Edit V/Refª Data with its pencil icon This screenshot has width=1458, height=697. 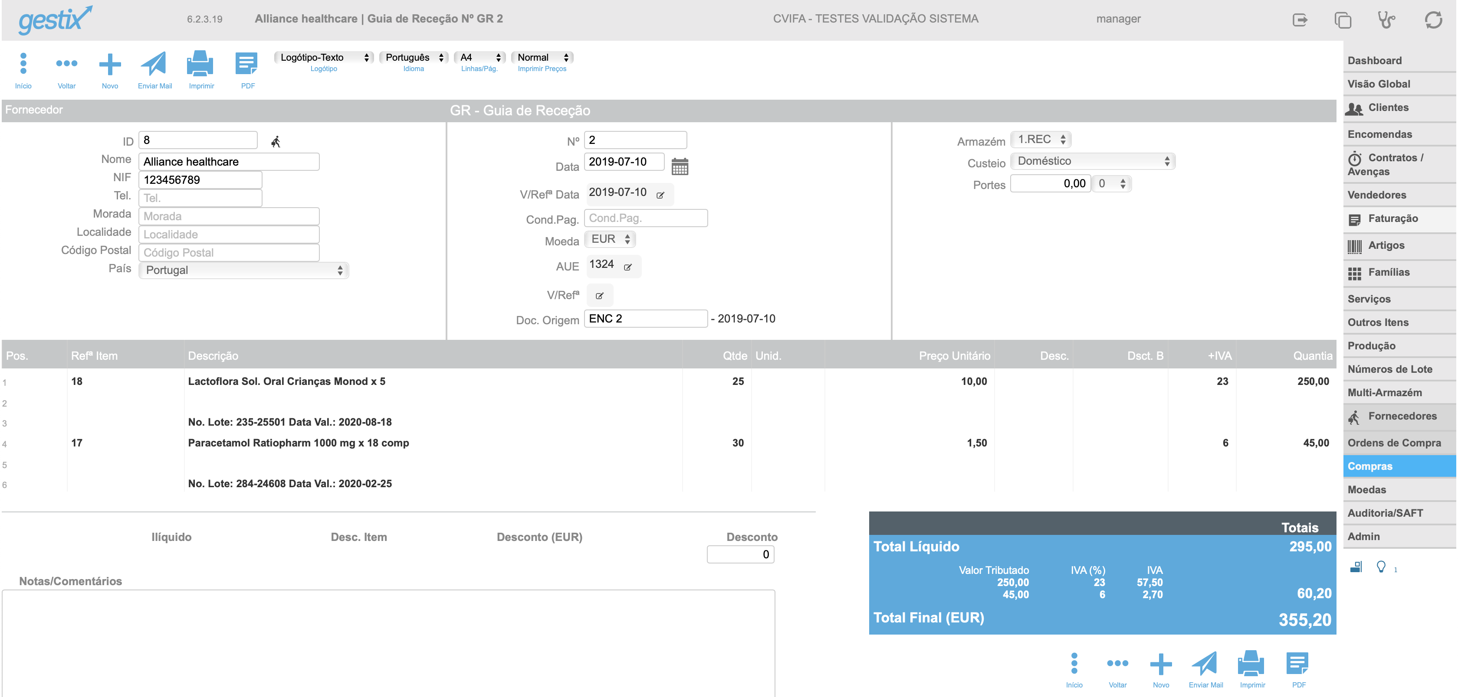tap(660, 195)
